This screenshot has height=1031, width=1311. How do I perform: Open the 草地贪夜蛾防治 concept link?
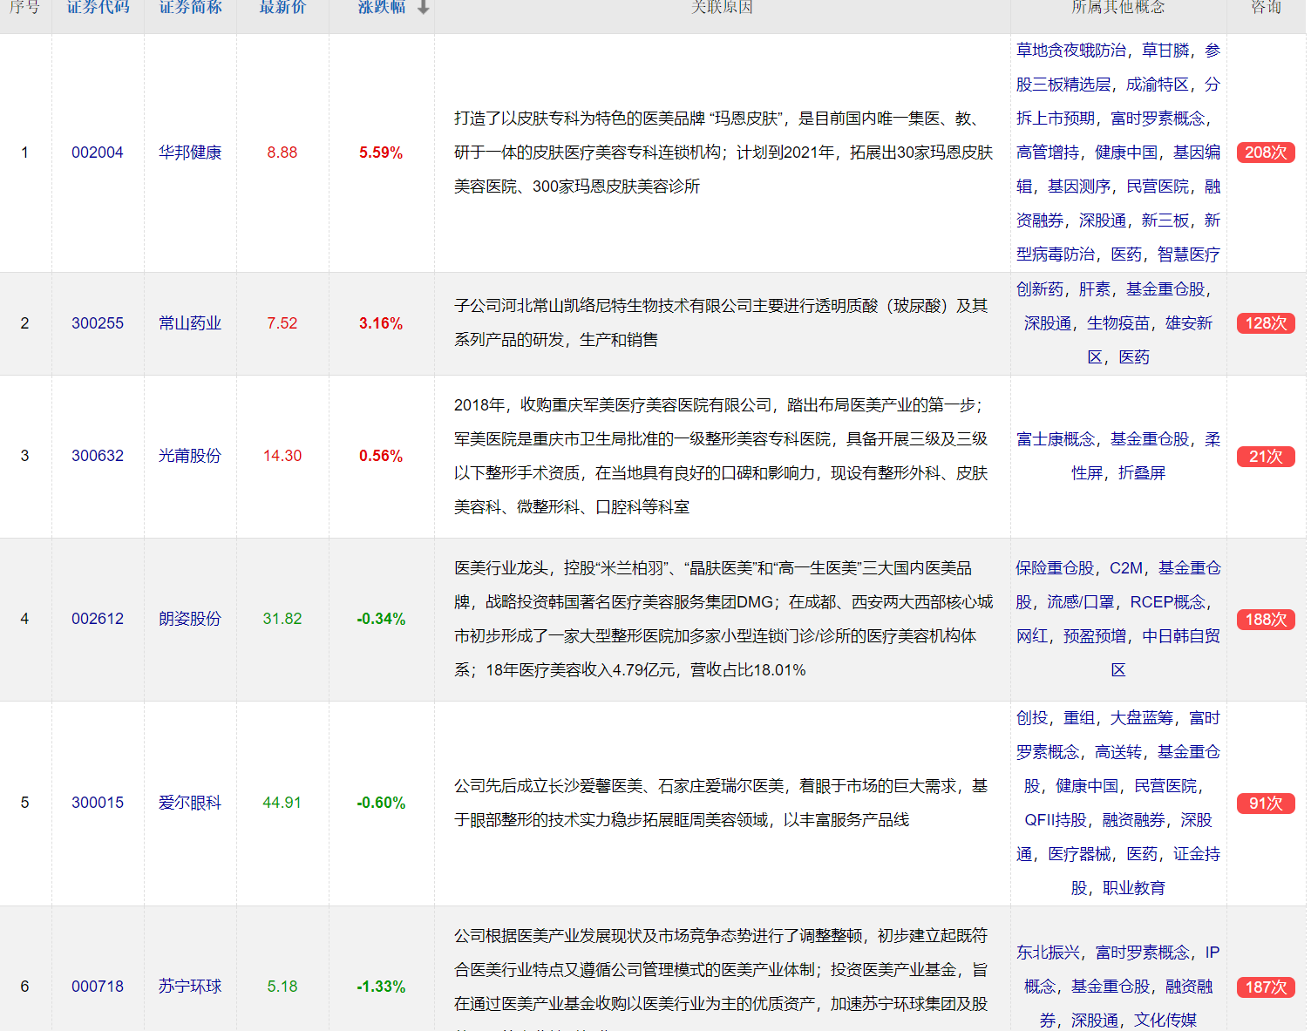pyautogui.click(x=1071, y=51)
